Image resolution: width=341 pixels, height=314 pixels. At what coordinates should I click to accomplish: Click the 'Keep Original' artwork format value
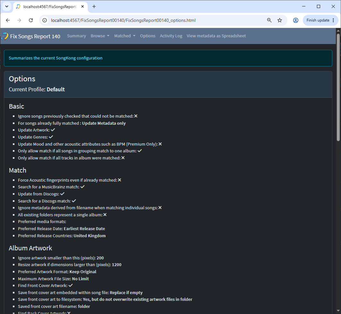pos(83,272)
